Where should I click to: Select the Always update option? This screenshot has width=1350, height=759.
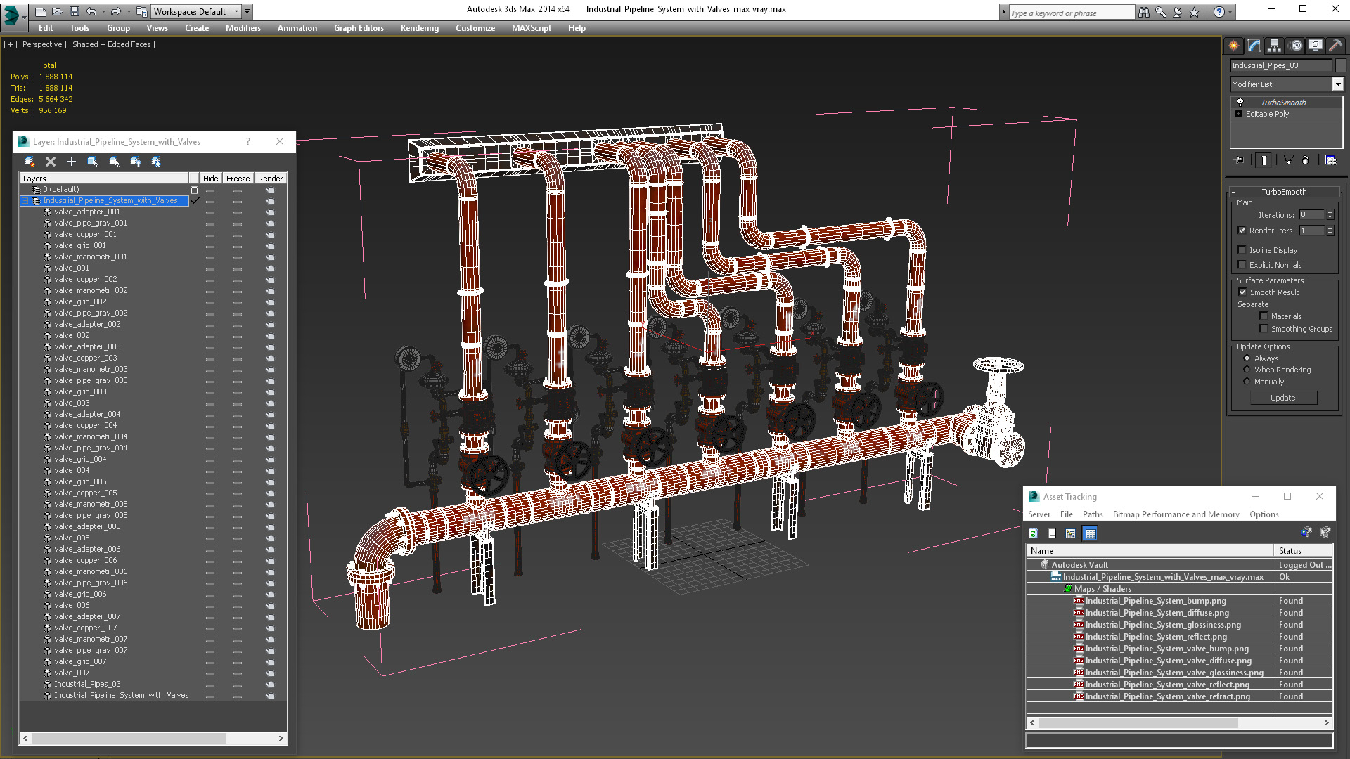(1247, 358)
